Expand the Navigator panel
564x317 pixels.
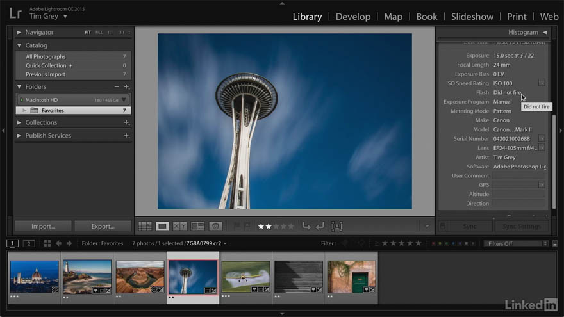click(x=19, y=33)
